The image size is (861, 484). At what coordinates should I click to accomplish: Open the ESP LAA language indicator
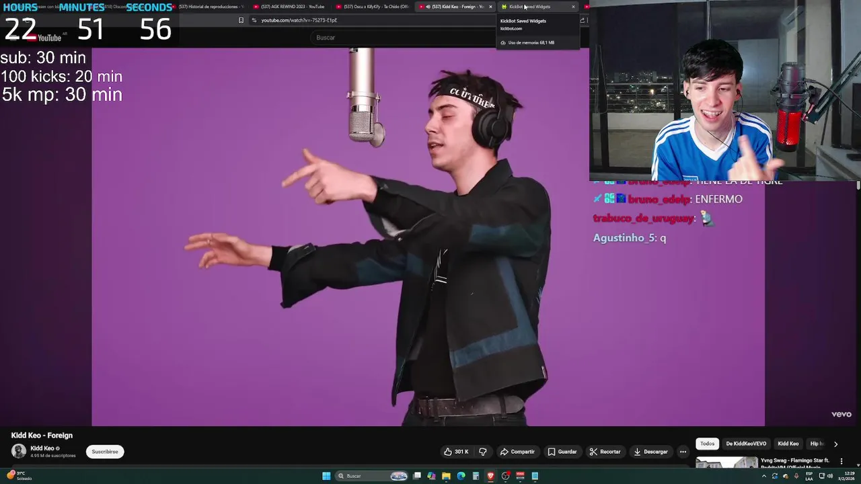click(809, 476)
